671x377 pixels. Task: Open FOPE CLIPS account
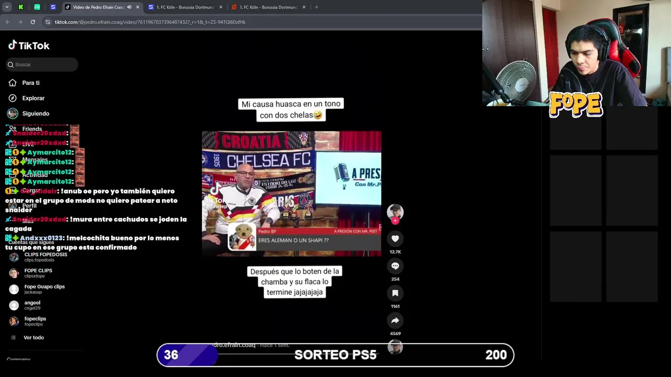click(38, 273)
